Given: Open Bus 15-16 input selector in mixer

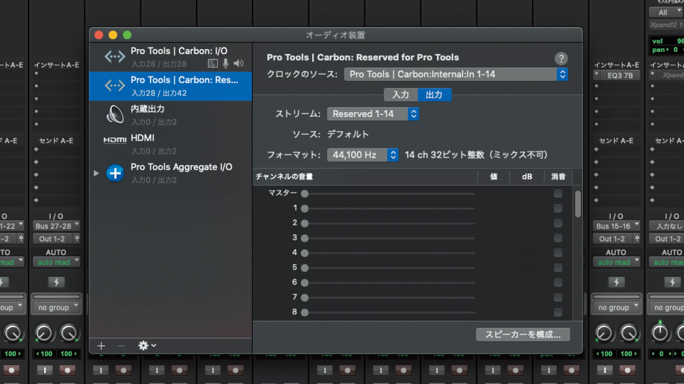Looking at the screenshot, I should point(616,226).
